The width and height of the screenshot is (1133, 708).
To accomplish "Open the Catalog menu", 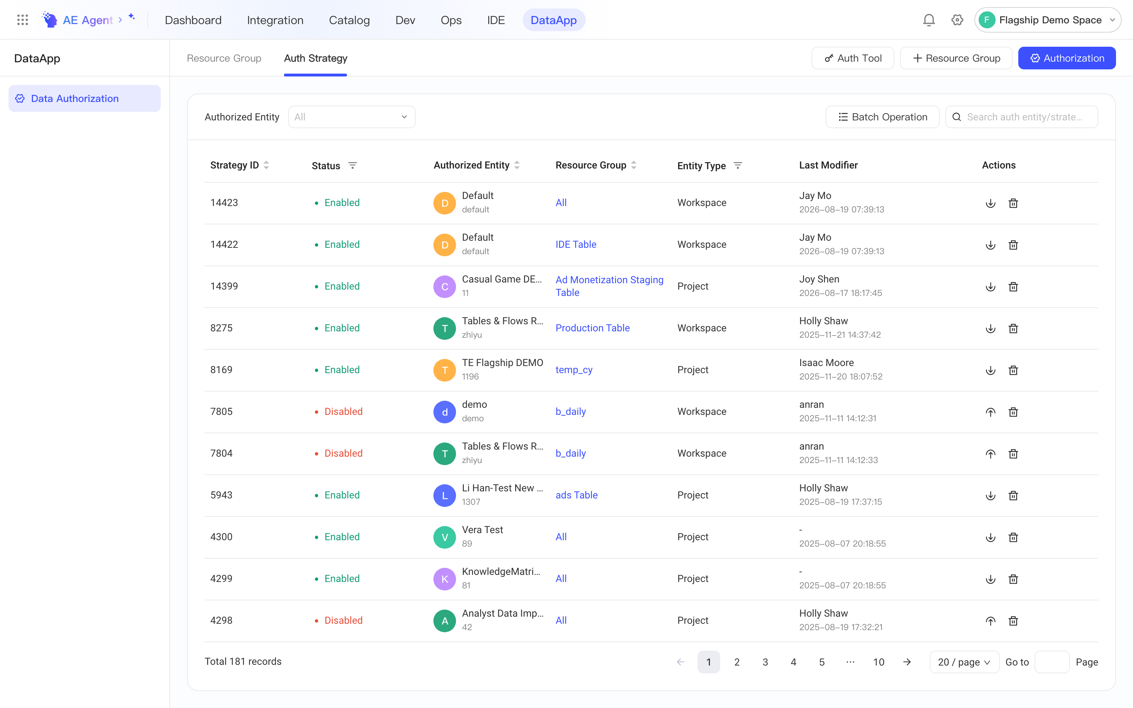I will pos(349,20).
